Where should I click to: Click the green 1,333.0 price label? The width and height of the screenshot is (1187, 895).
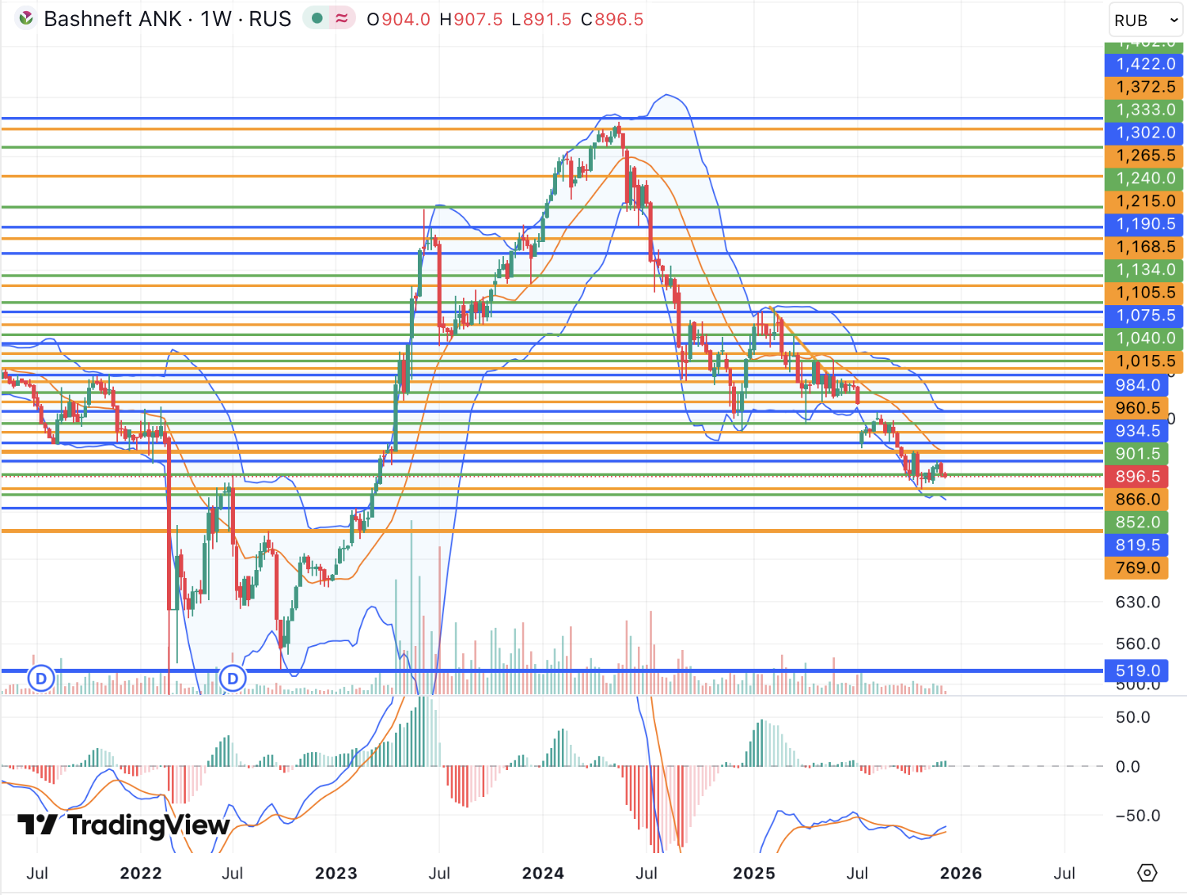(1144, 110)
